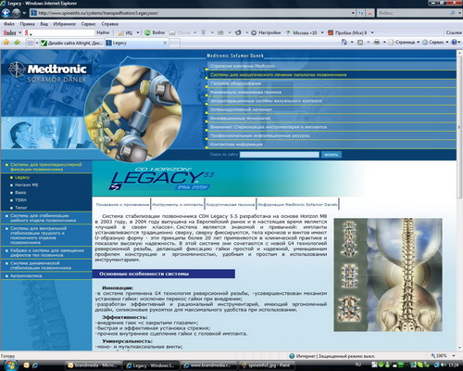Screen dimensions: 463x371
Task: Click the Favorites star icon
Action: click(6, 43)
